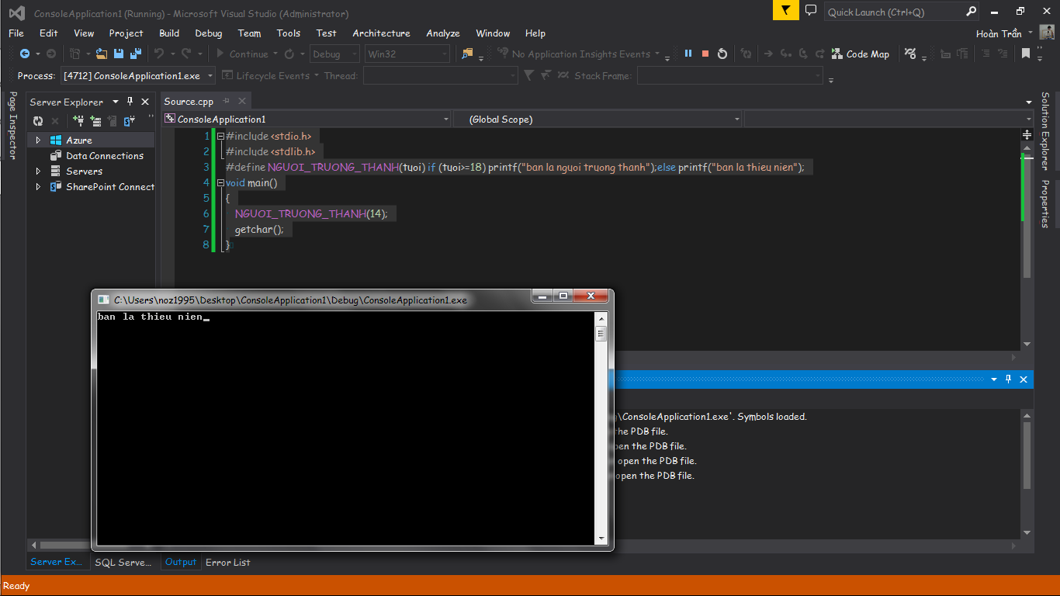
Task: Expand the Azure node
Action: pos(37,140)
